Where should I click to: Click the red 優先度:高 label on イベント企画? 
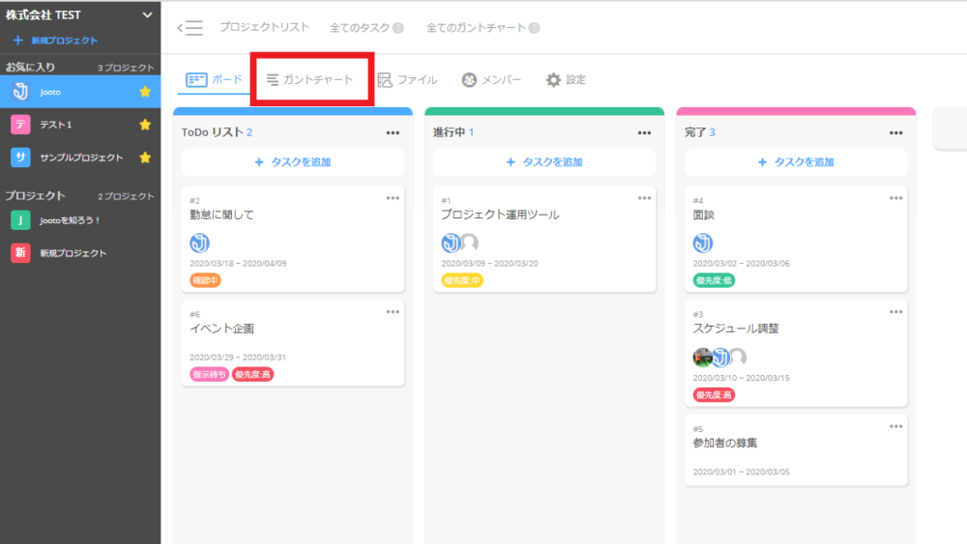252,375
